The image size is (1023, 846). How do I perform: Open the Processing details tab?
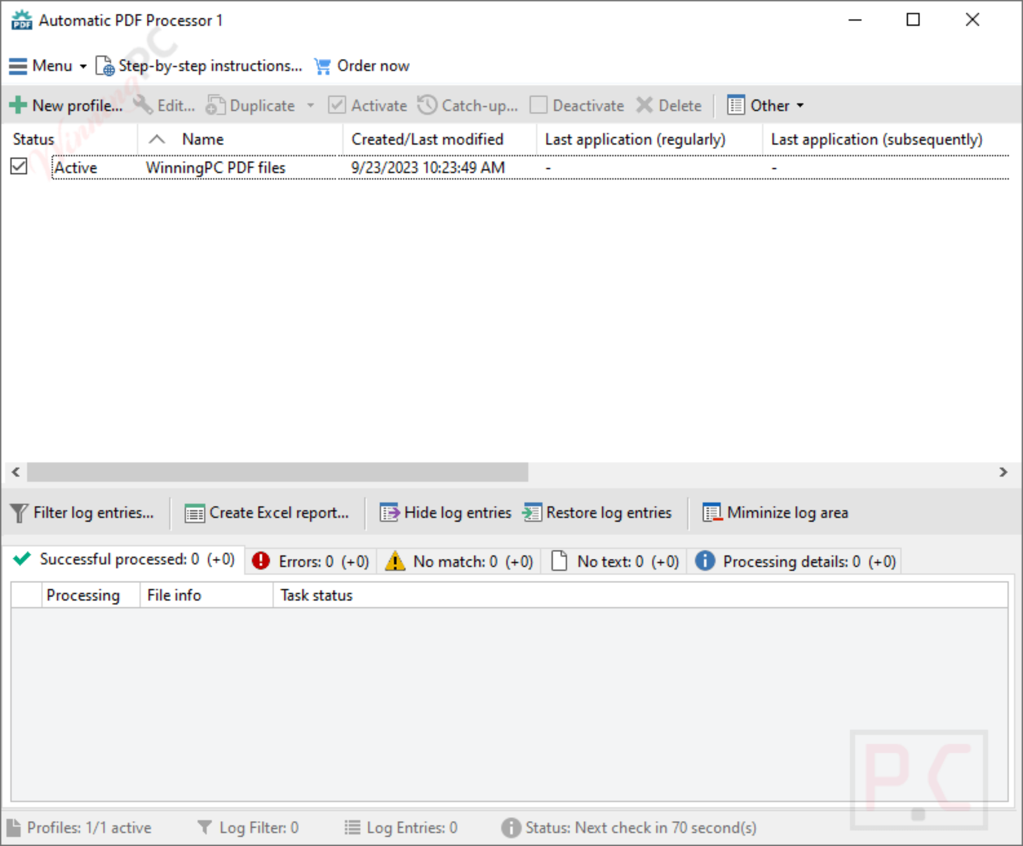(x=794, y=560)
